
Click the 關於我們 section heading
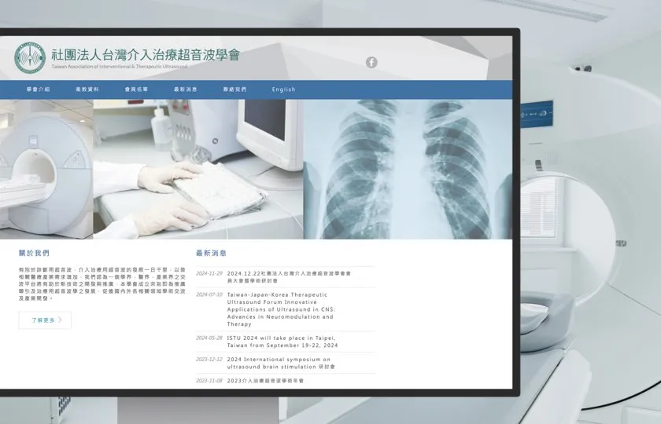click(34, 253)
